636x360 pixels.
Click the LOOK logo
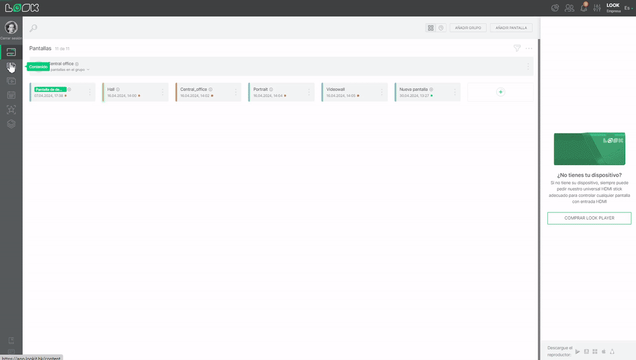pos(22,8)
